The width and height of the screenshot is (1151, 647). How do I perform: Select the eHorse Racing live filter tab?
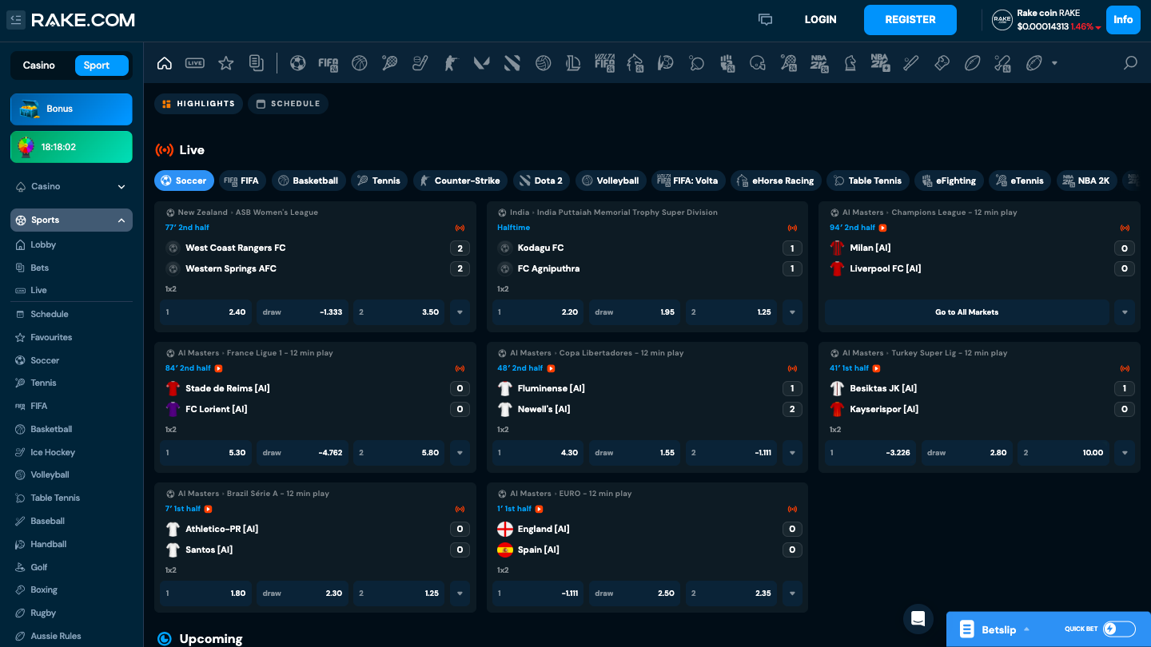click(776, 181)
